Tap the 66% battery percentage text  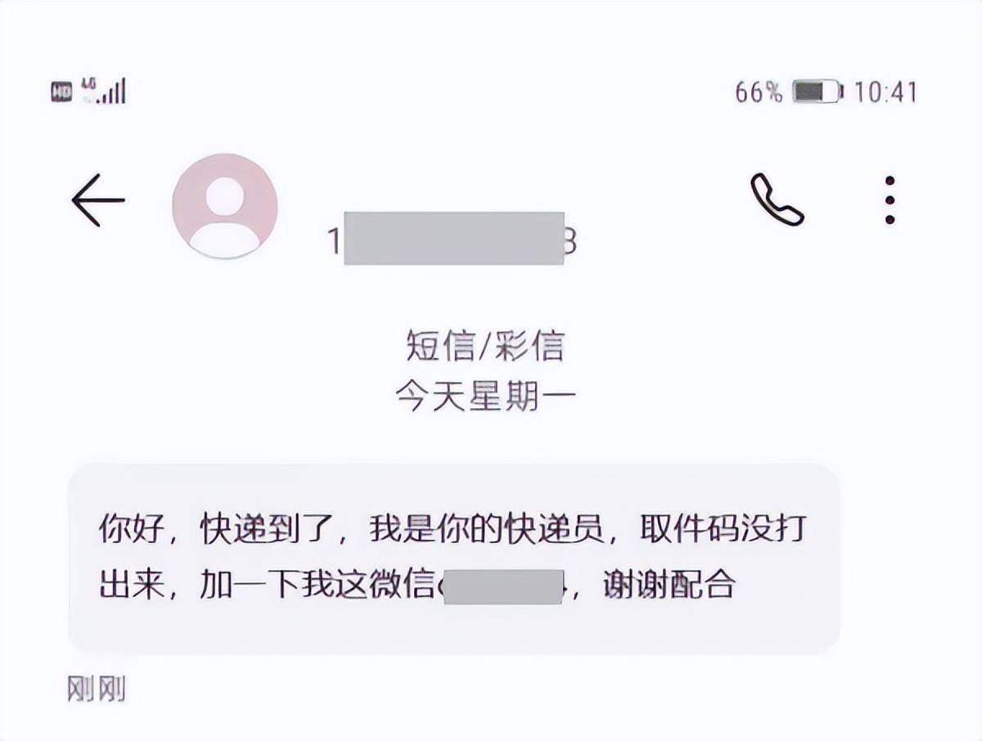tap(759, 92)
